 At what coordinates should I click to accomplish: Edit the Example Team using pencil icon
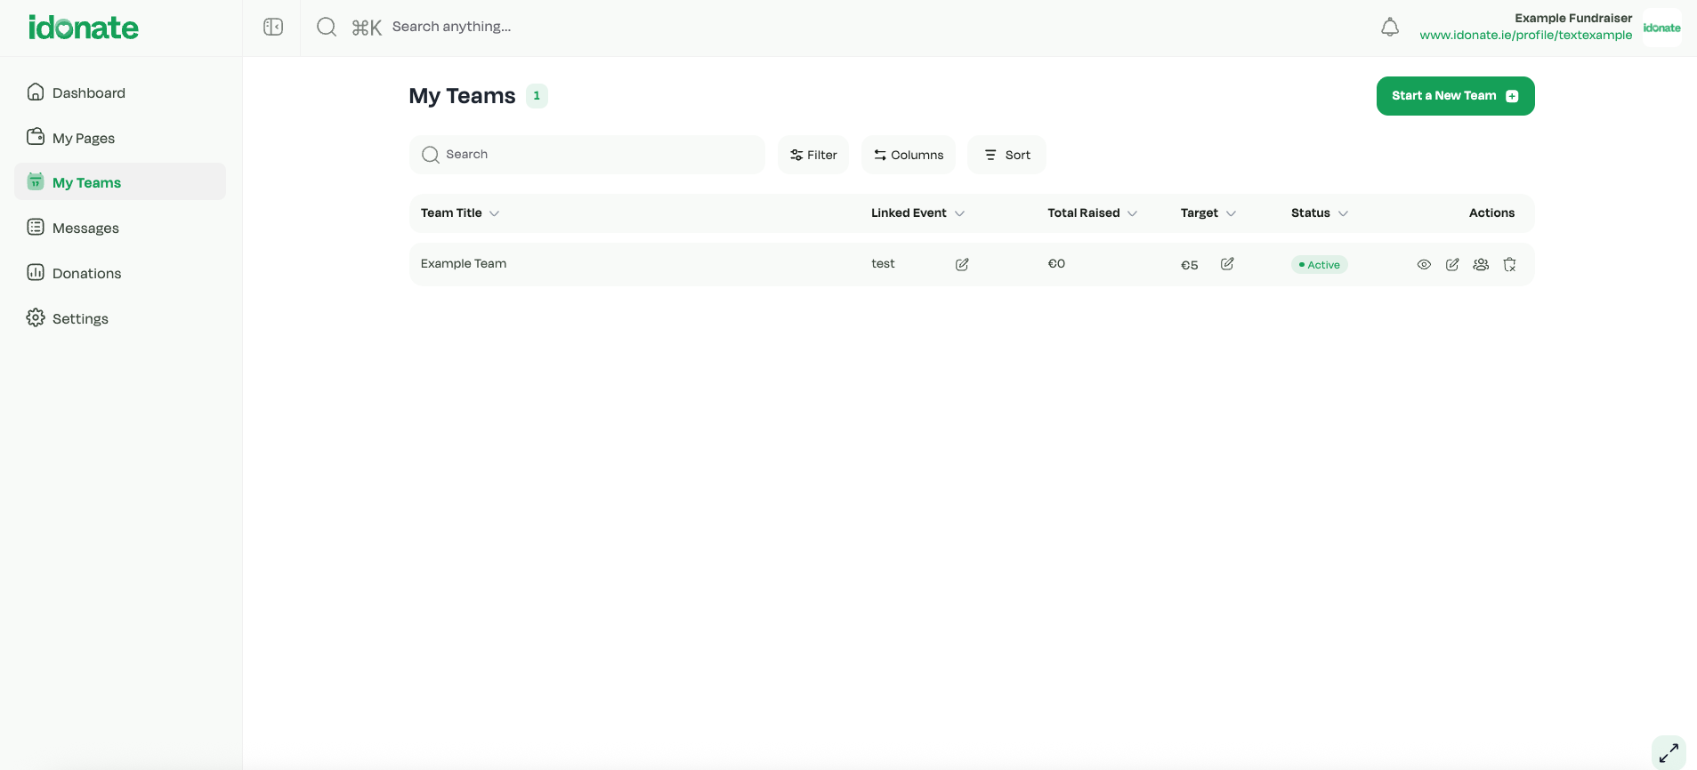[1452, 265]
